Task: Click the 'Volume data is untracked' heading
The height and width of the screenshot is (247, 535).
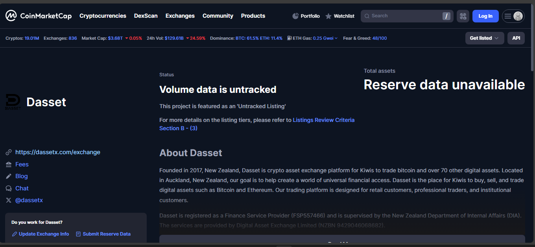Action: [218, 89]
